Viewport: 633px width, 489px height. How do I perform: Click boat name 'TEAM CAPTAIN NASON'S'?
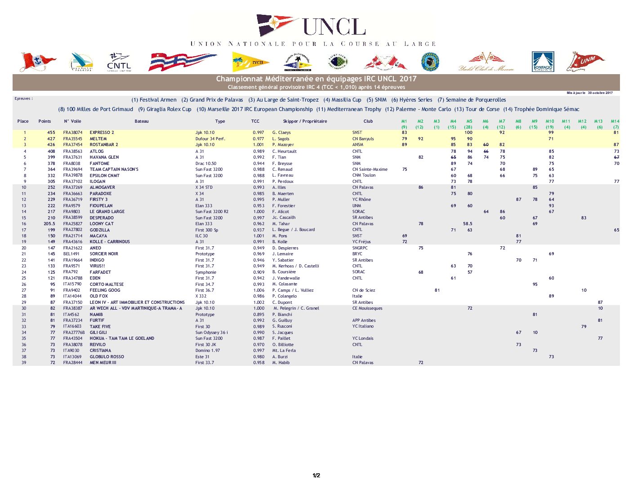pos(114,169)
